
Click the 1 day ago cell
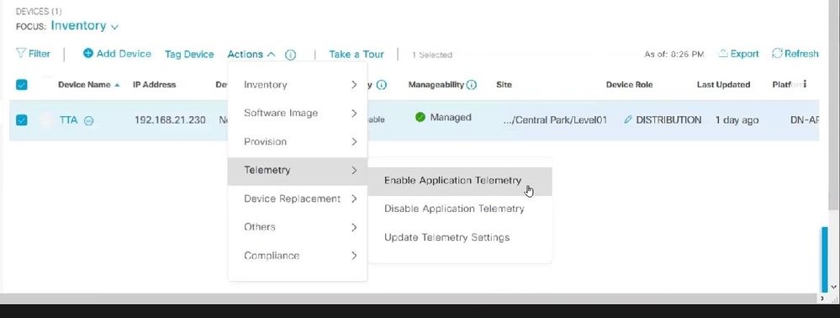737,120
